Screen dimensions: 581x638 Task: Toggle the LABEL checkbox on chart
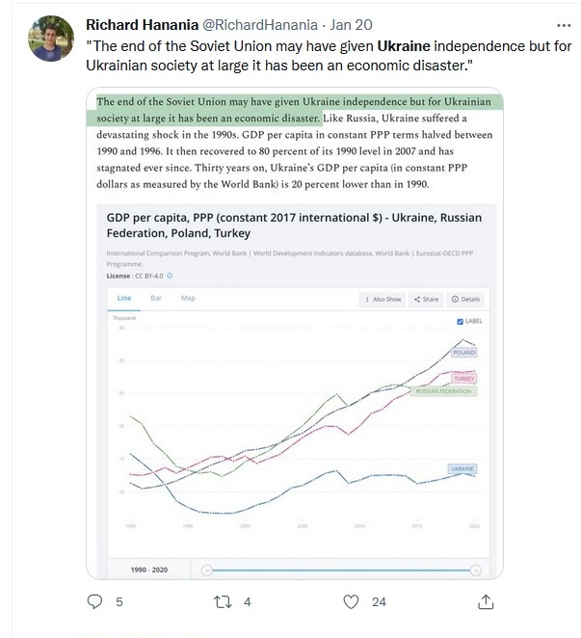(460, 322)
